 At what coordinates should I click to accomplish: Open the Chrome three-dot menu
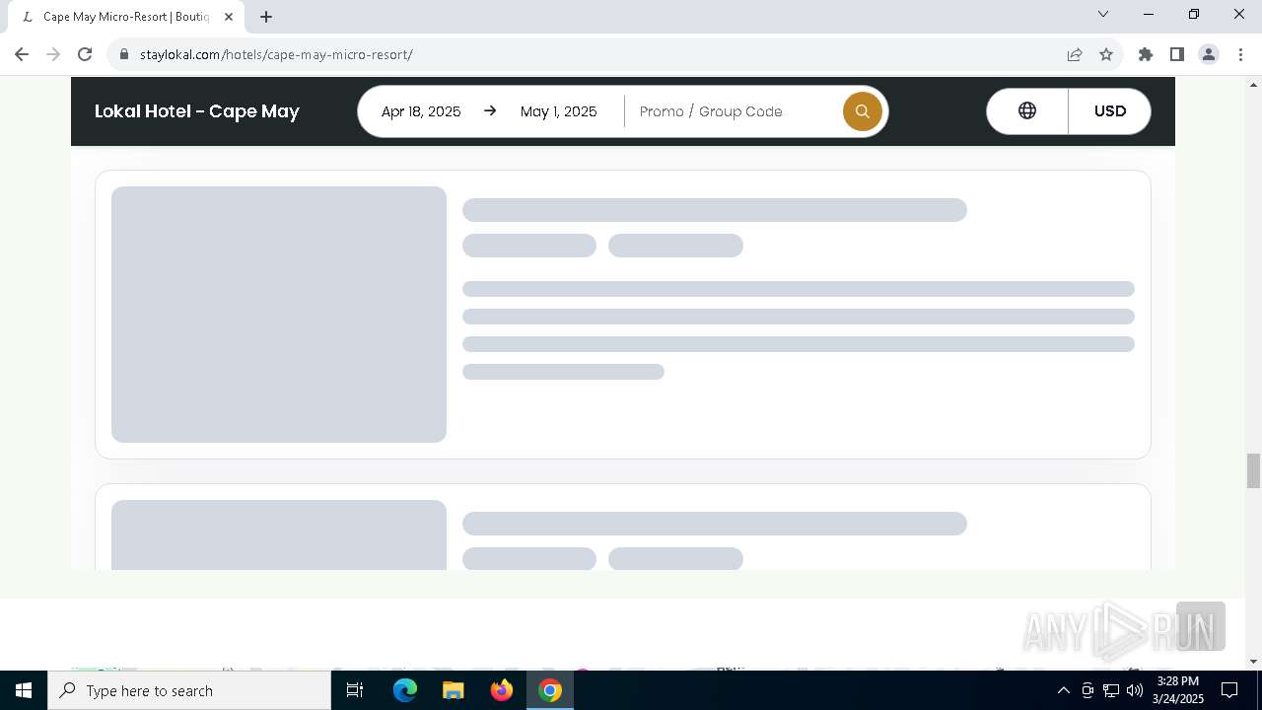(1240, 54)
